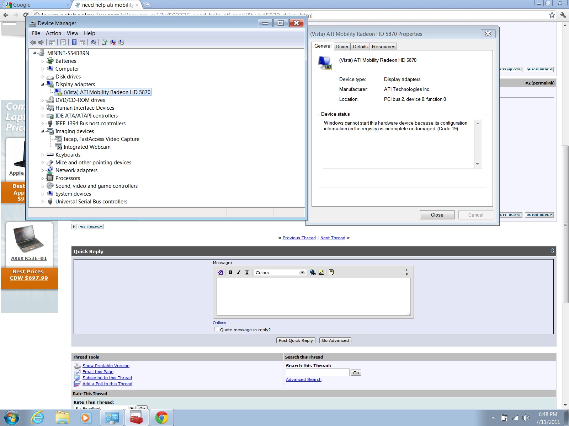
Task: Bookmark page with the star icon
Action: pos(552,15)
